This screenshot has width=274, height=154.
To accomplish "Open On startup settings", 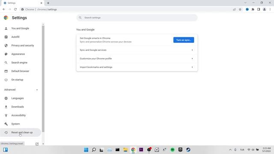I will (x=21, y=80).
